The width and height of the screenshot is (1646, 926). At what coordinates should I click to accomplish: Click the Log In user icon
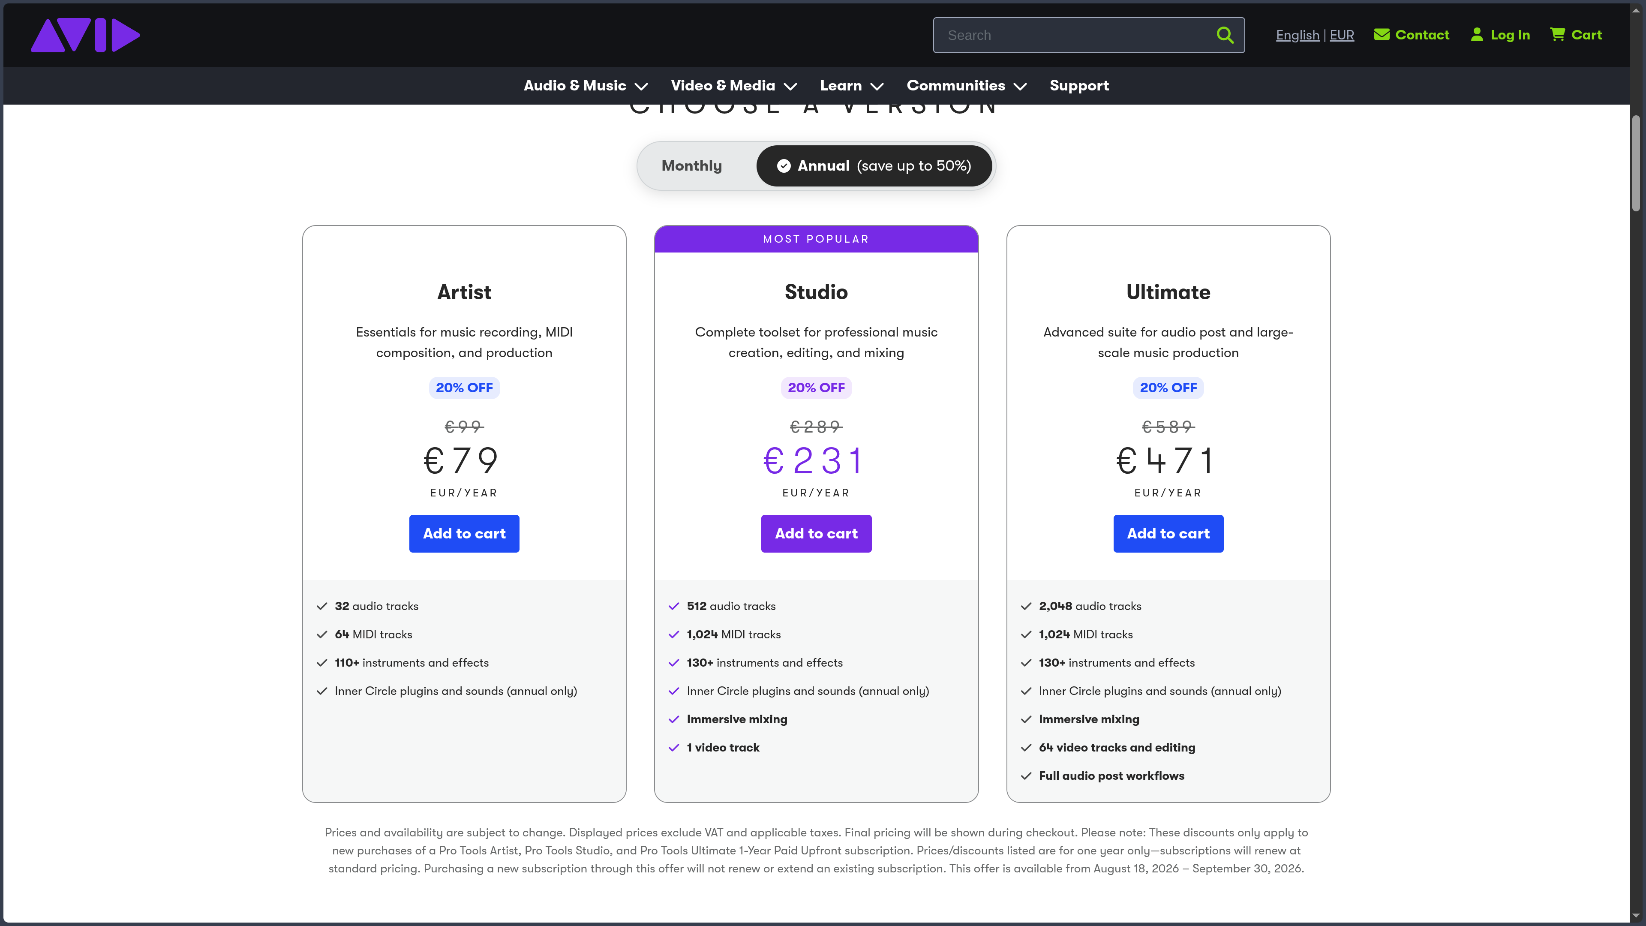(x=1477, y=34)
